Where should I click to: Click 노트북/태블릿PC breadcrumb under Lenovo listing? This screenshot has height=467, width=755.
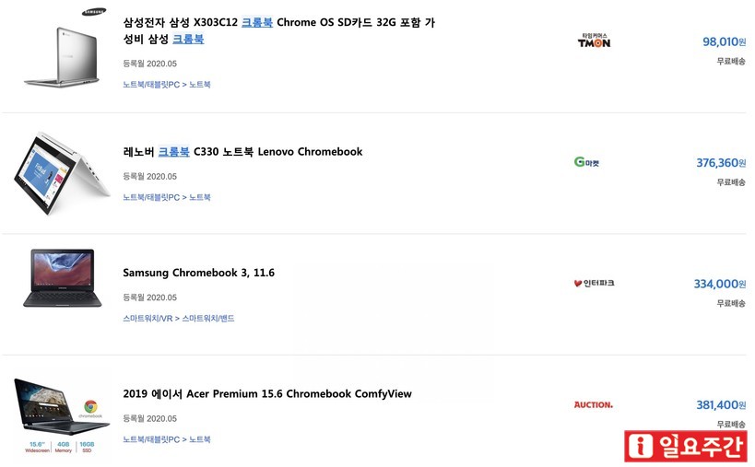pyautogui.click(x=150, y=197)
